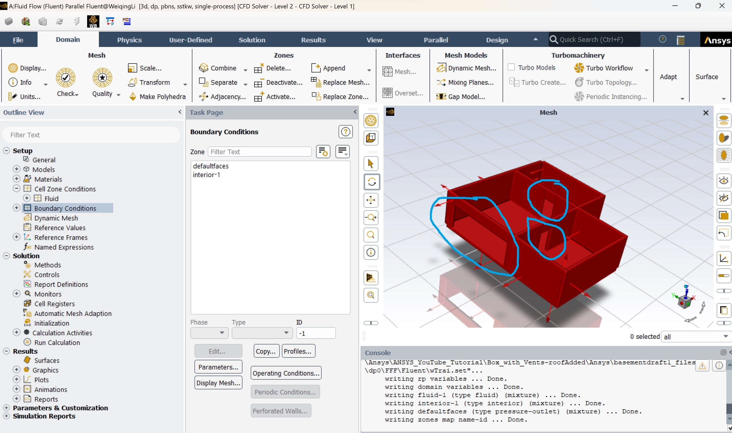Open the boundary Type dropdown
This screenshot has height=433, width=732.
pos(262,333)
